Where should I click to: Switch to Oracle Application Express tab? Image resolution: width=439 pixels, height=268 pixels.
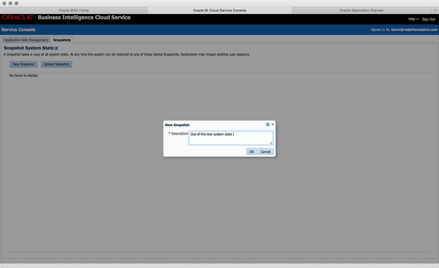361,10
